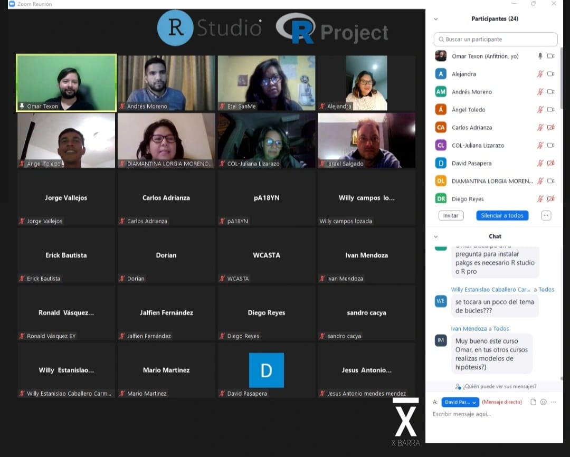This screenshot has height=457, width=570.
Task: Open the chat more-options ellipsis
Action: tap(553, 402)
